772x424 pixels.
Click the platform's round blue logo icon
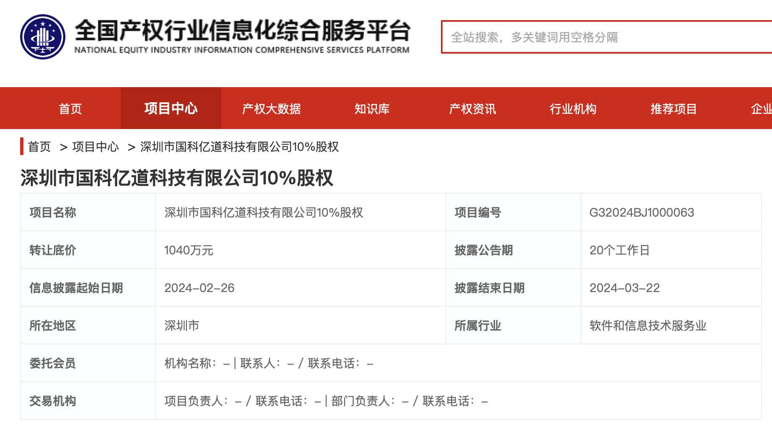(x=43, y=37)
